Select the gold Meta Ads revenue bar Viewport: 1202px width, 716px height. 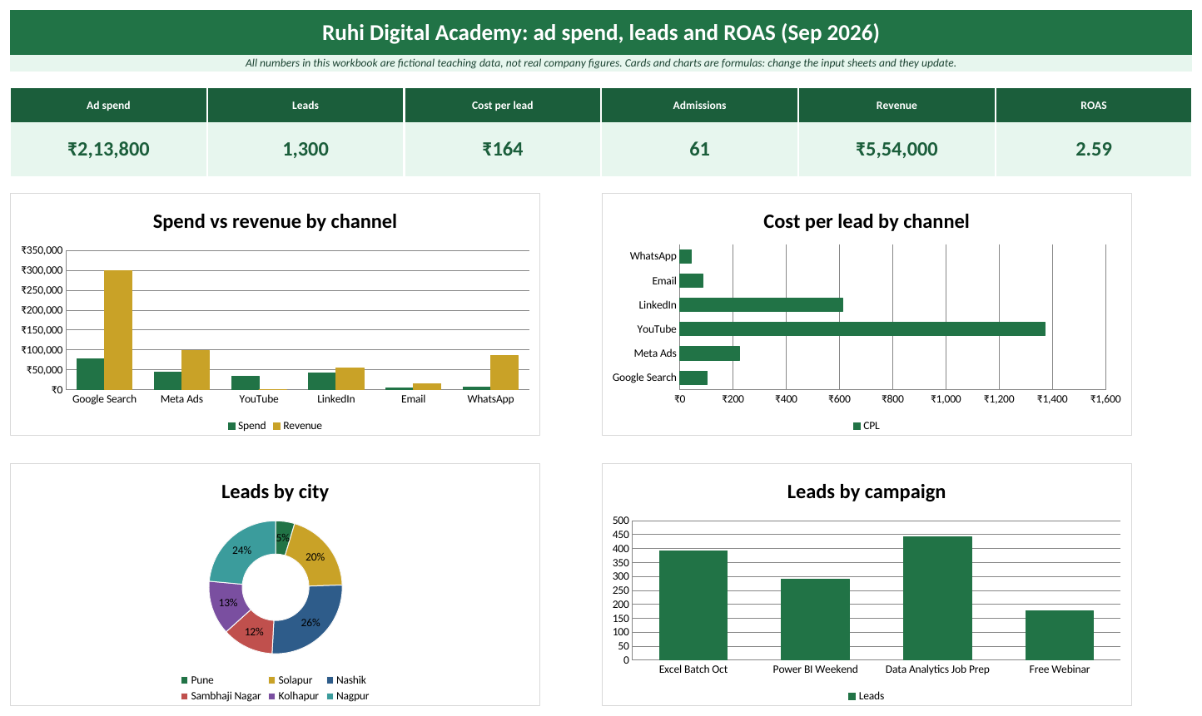(x=196, y=370)
